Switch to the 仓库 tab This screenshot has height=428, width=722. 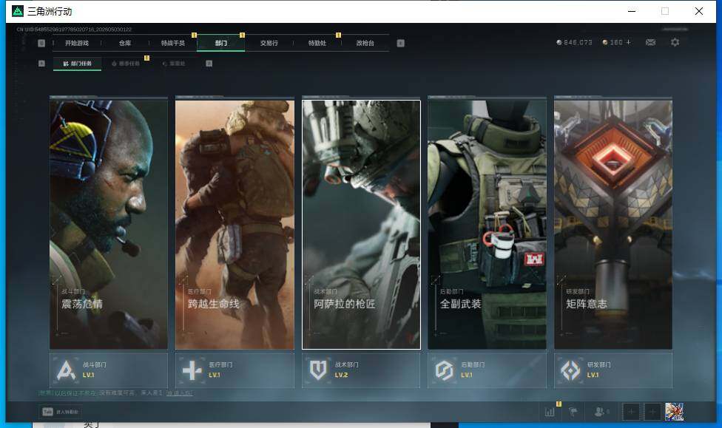point(125,43)
